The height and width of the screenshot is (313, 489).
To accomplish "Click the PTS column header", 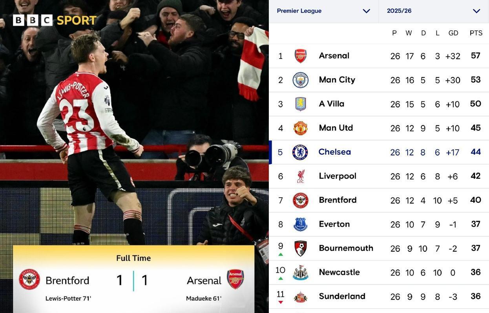I will [x=476, y=33].
